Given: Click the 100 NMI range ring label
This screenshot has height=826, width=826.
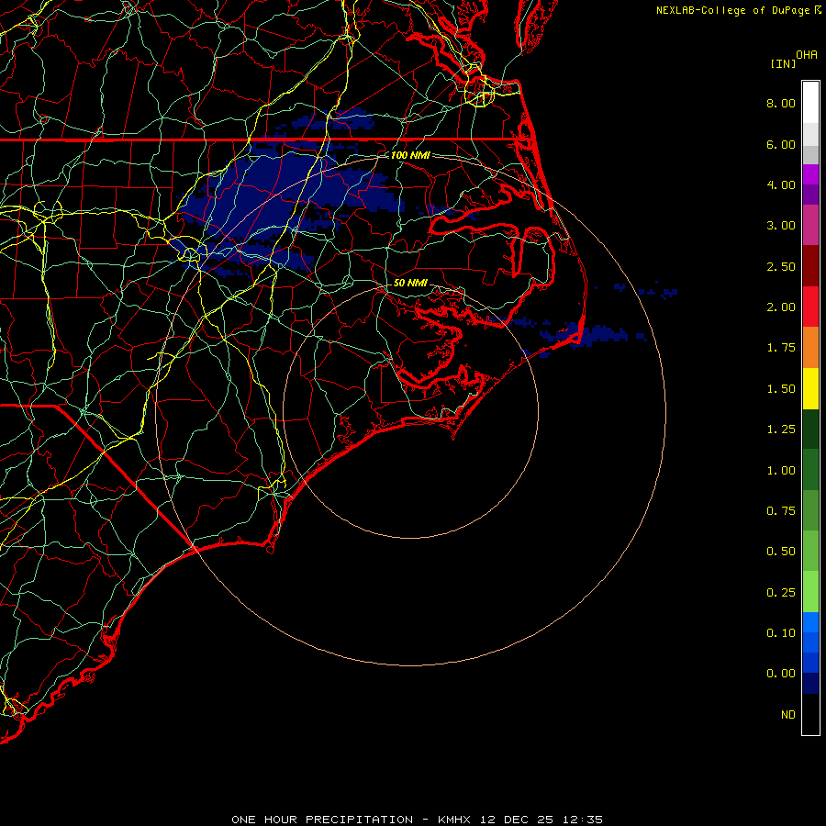Looking at the screenshot, I should 410,155.
